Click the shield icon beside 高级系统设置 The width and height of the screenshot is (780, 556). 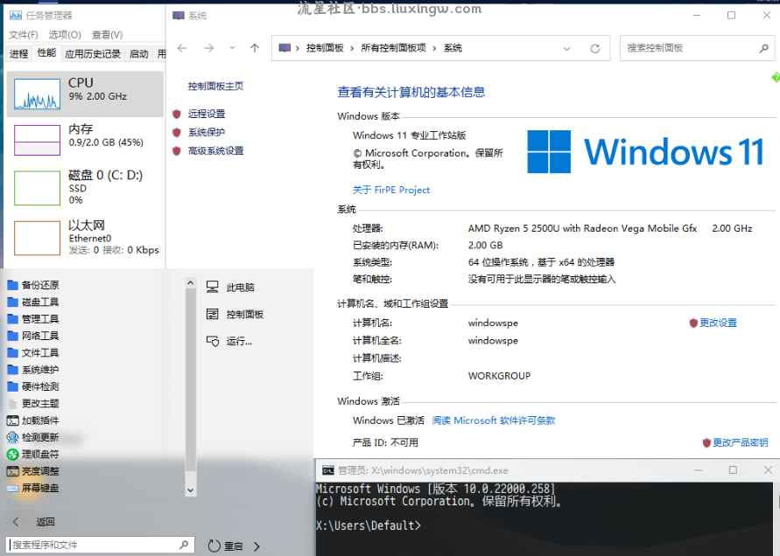pos(177,150)
